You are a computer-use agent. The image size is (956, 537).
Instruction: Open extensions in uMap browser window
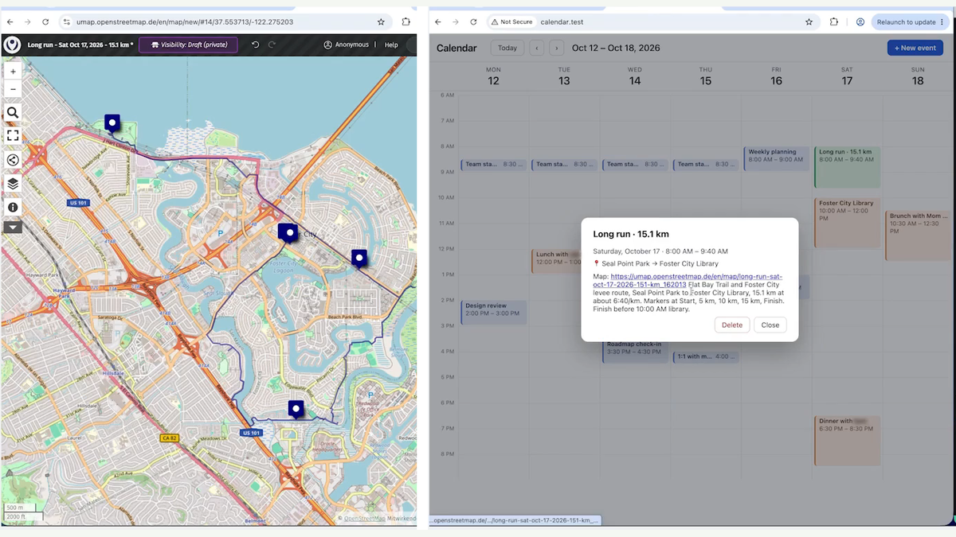(406, 22)
